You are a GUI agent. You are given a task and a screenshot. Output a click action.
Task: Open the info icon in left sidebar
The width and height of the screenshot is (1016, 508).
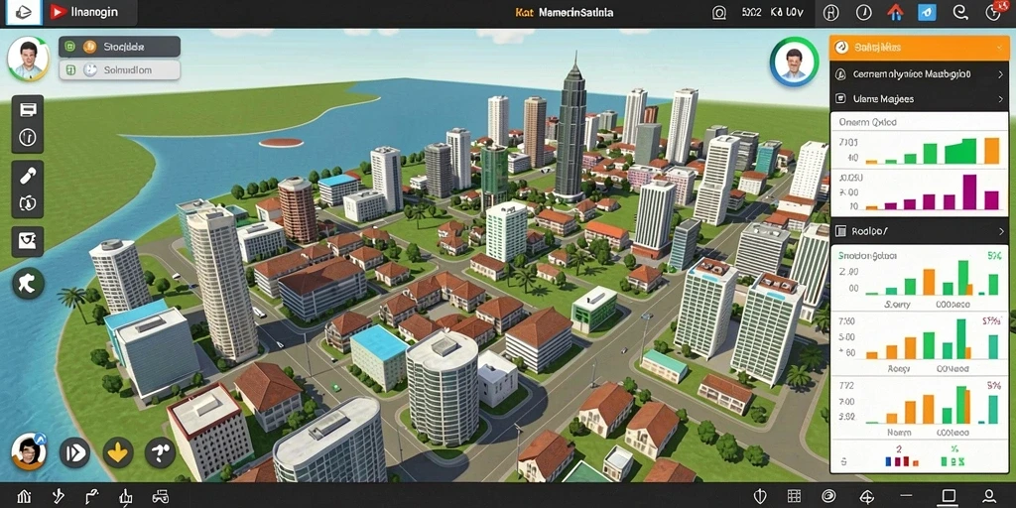coord(28,137)
